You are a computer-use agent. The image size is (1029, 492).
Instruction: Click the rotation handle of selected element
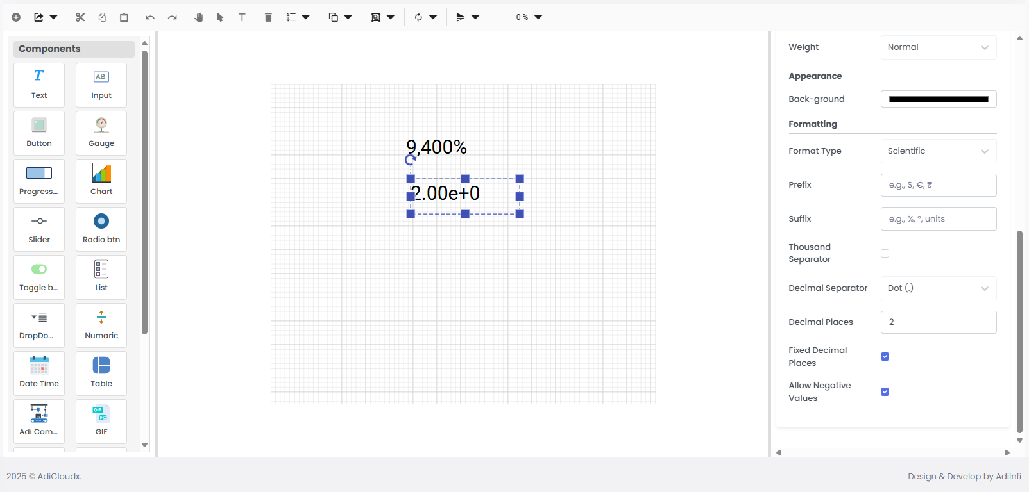(x=411, y=160)
